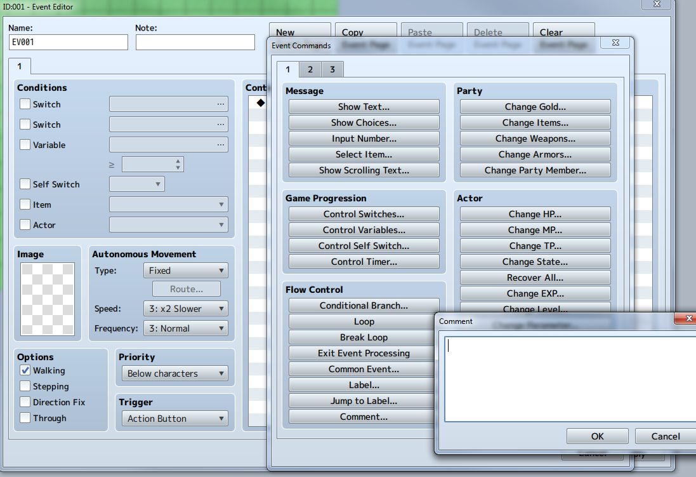Open the Switch selector via its ellipsis button

pos(221,104)
